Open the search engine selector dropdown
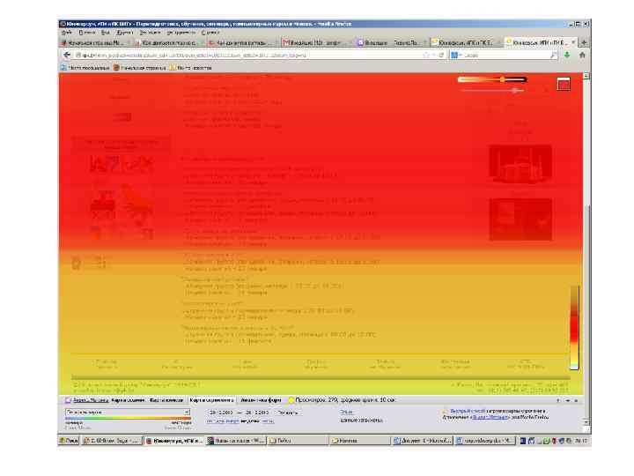634x476 pixels. coord(456,55)
